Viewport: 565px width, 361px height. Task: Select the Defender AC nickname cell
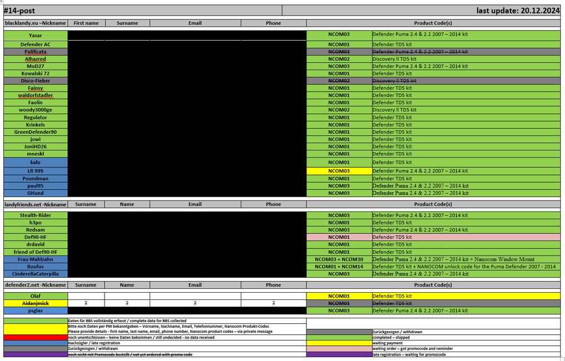(36, 44)
